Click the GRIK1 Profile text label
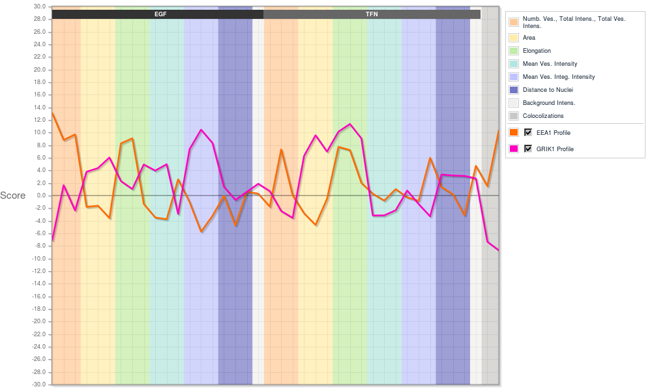This screenshot has height=391, width=652. [555, 149]
